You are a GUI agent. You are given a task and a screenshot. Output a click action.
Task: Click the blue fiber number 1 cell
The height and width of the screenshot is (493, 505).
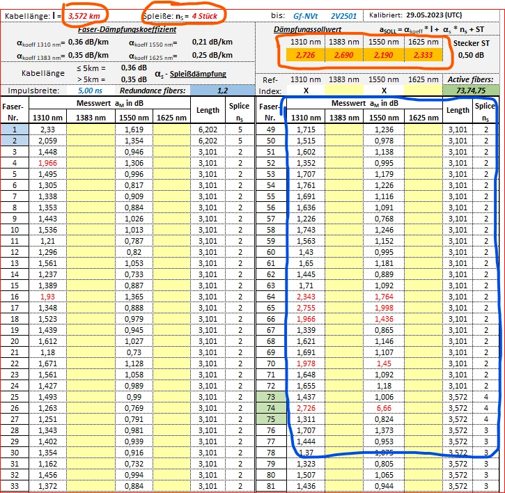[15, 130]
